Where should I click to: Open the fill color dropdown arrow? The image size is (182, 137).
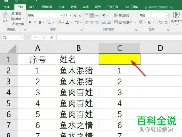coord(63,23)
